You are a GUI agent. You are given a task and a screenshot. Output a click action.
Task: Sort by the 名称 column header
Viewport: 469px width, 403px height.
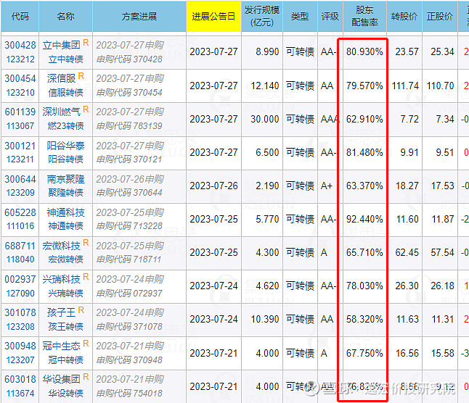coord(65,17)
